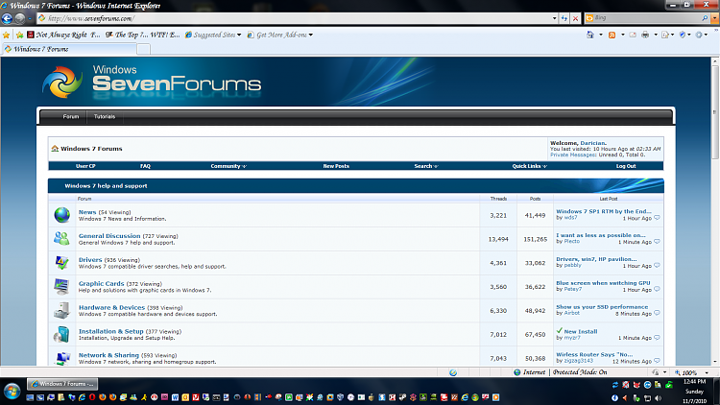Click the Windows 7 Forums taskbar button

click(62, 384)
